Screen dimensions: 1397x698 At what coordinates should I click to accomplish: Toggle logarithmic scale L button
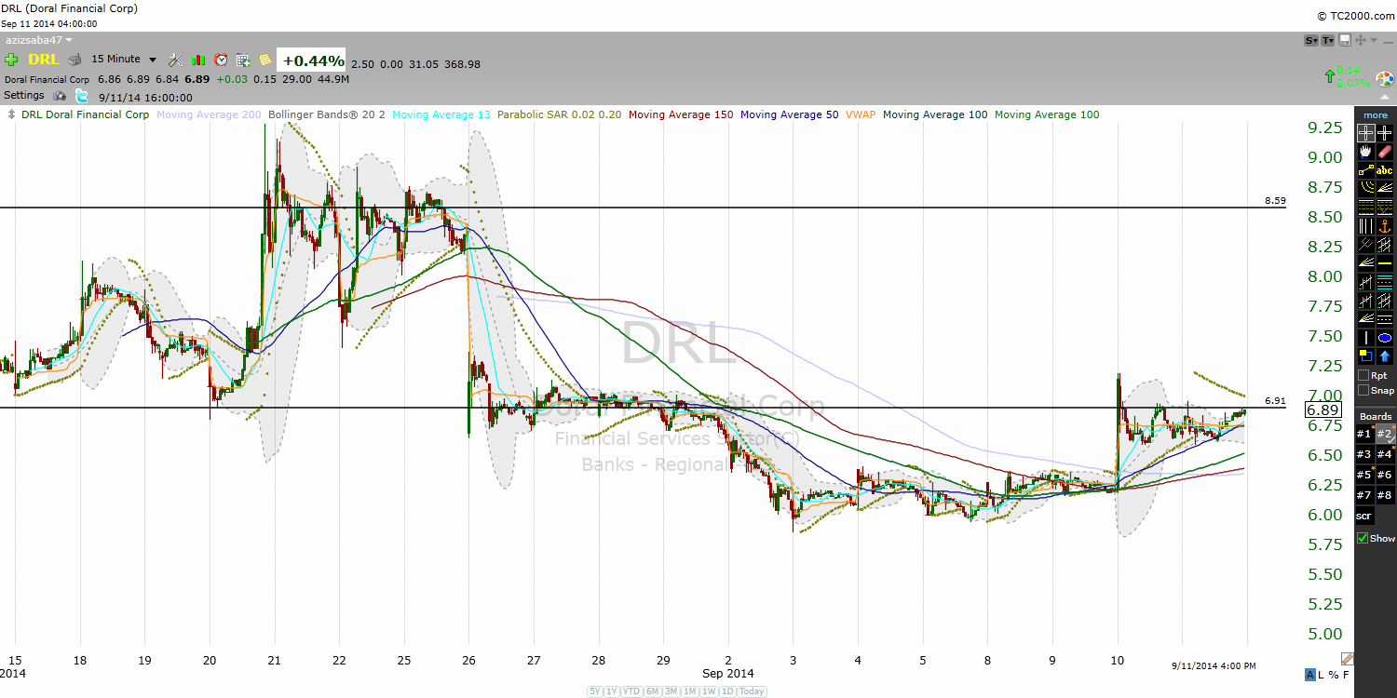(1322, 675)
